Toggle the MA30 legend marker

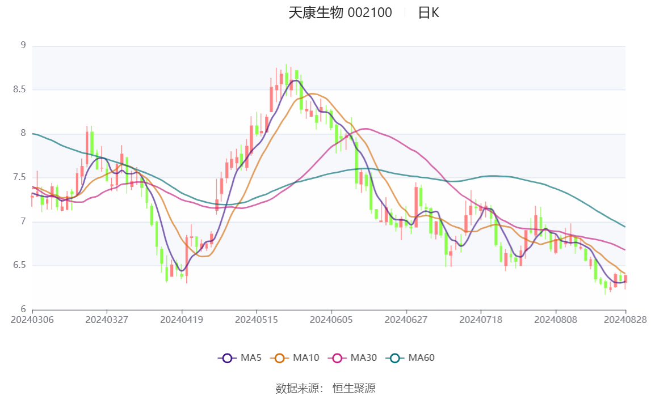[337, 358]
